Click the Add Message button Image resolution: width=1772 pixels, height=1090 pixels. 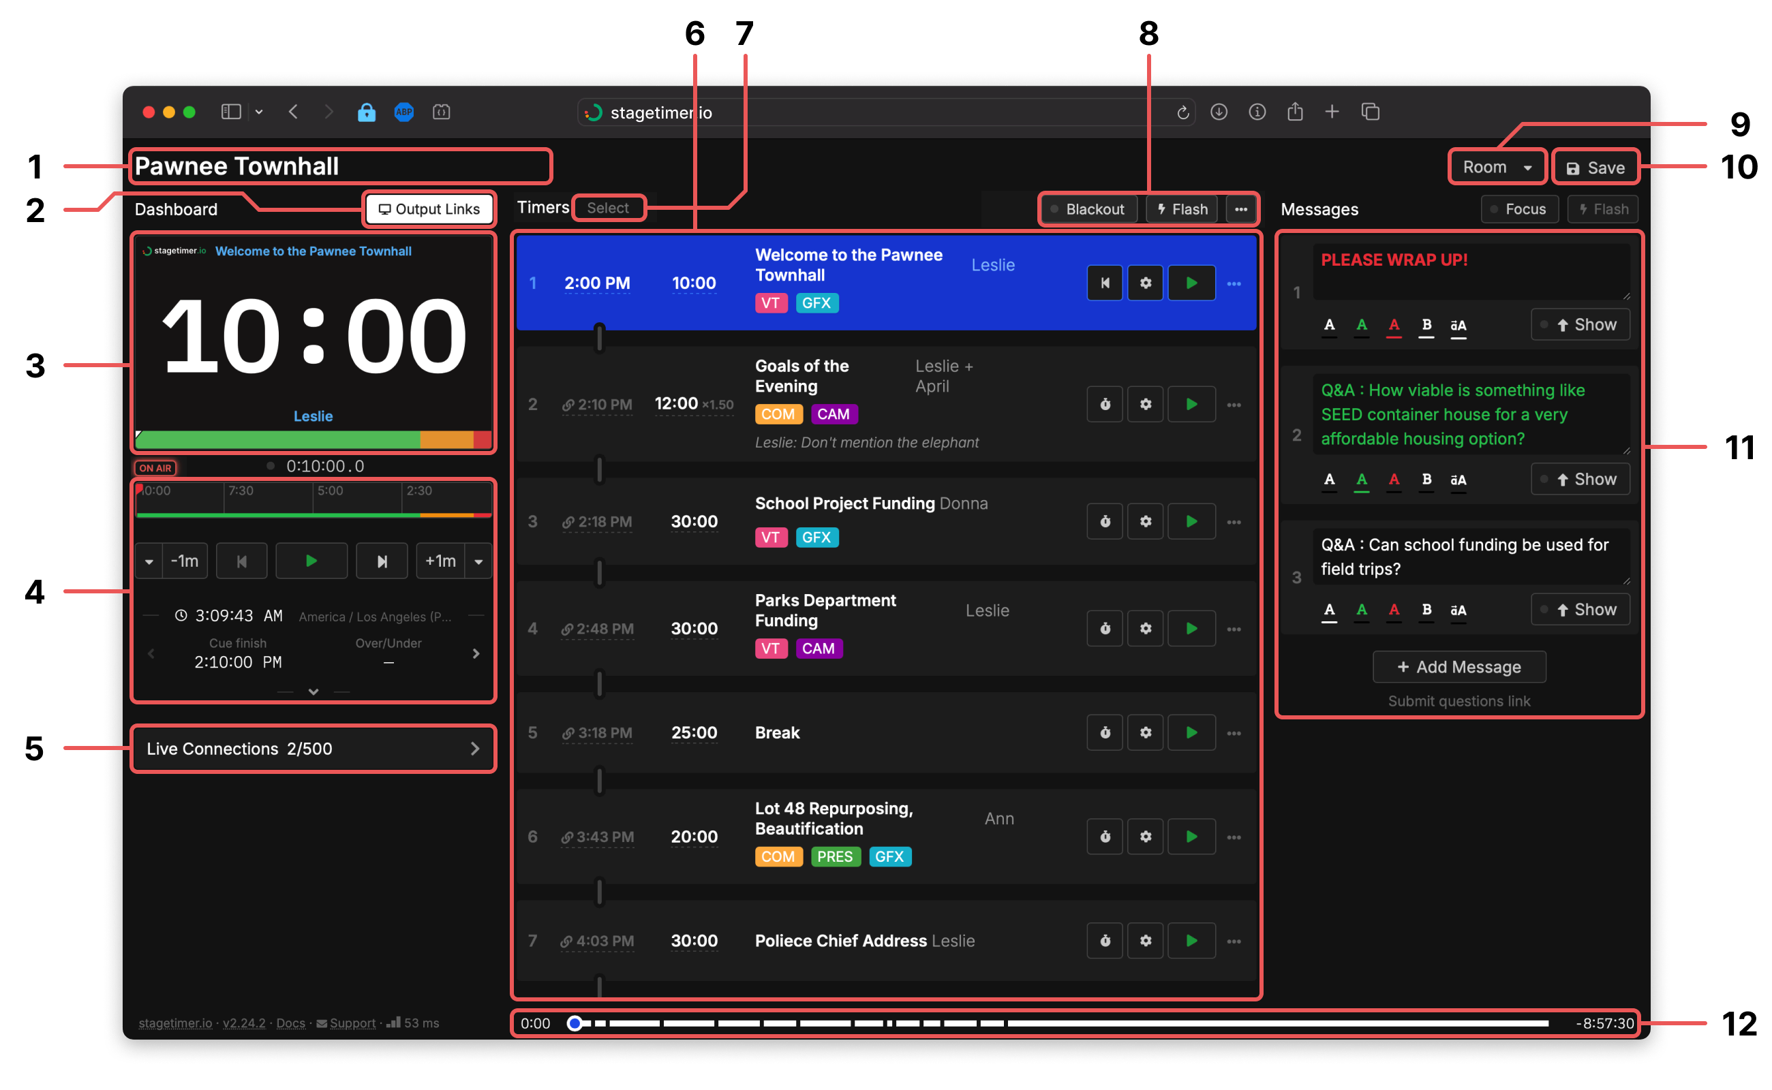click(1459, 667)
